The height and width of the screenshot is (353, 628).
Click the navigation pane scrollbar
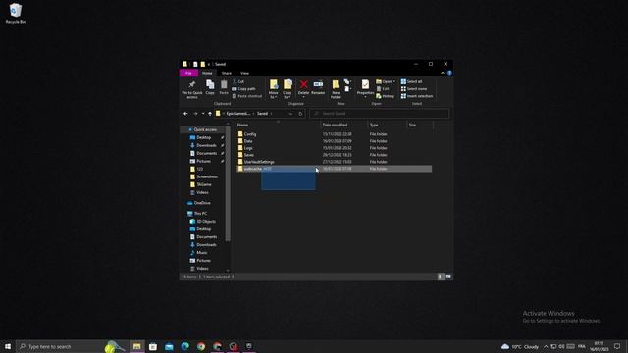[x=228, y=183]
